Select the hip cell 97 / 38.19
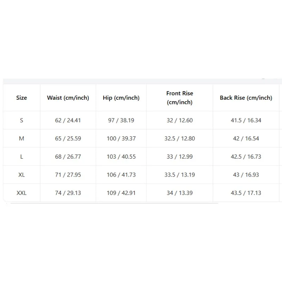Screen dimensions: 282x282 (121, 120)
